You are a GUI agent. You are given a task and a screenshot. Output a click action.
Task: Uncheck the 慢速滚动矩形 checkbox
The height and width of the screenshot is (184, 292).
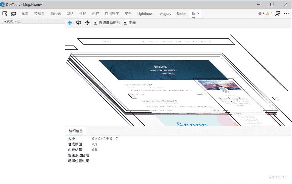pos(96,23)
